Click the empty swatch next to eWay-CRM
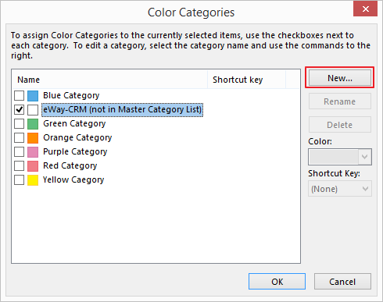Viewport: 383px width, 302px height. [x=33, y=110]
